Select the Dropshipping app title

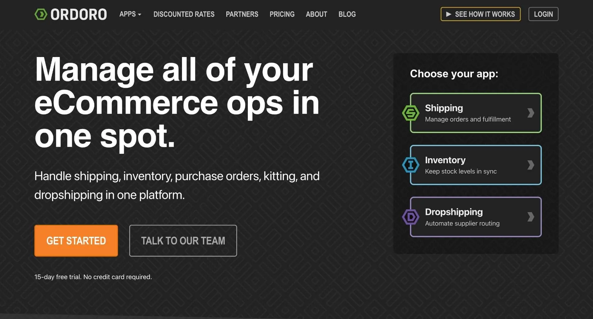pos(454,212)
